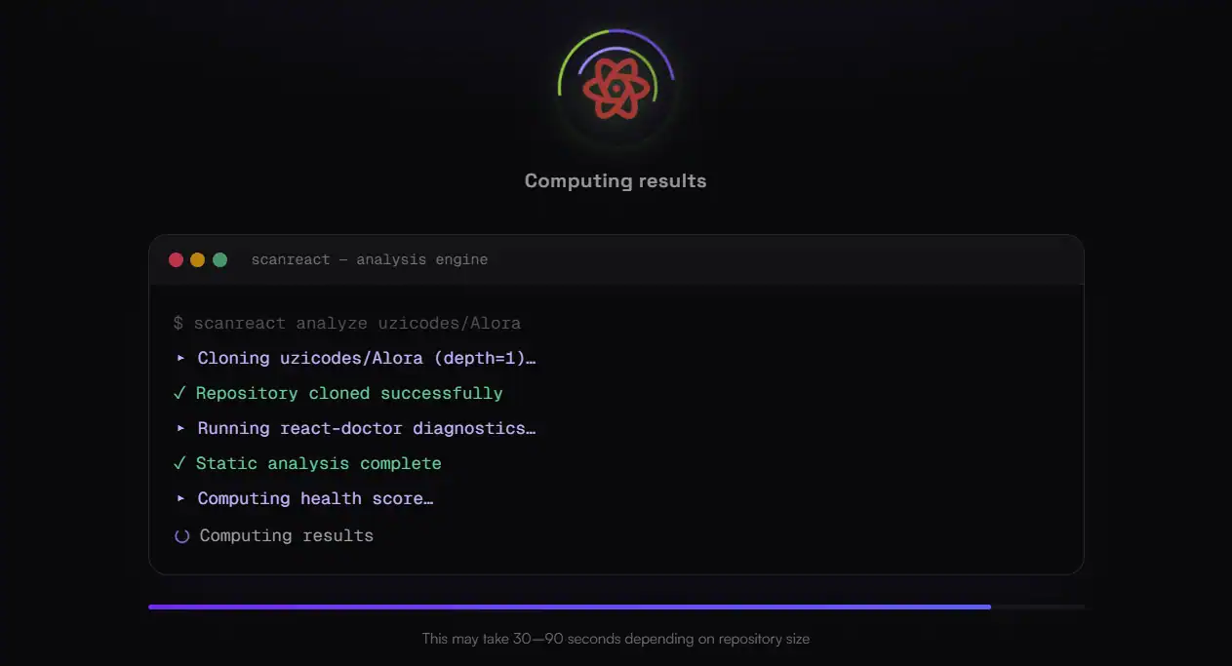Click the arrow marker beside Running react-doctor diagnostics
Viewport: 1232px width, 666px height.
pyautogui.click(x=180, y=428)
